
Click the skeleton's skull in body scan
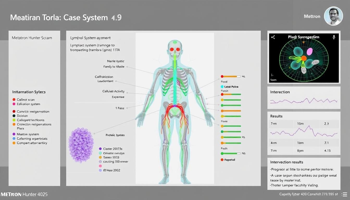pos(175,48)
